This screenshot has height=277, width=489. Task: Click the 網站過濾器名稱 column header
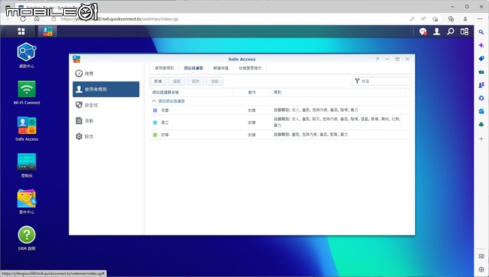click(191, 92)
